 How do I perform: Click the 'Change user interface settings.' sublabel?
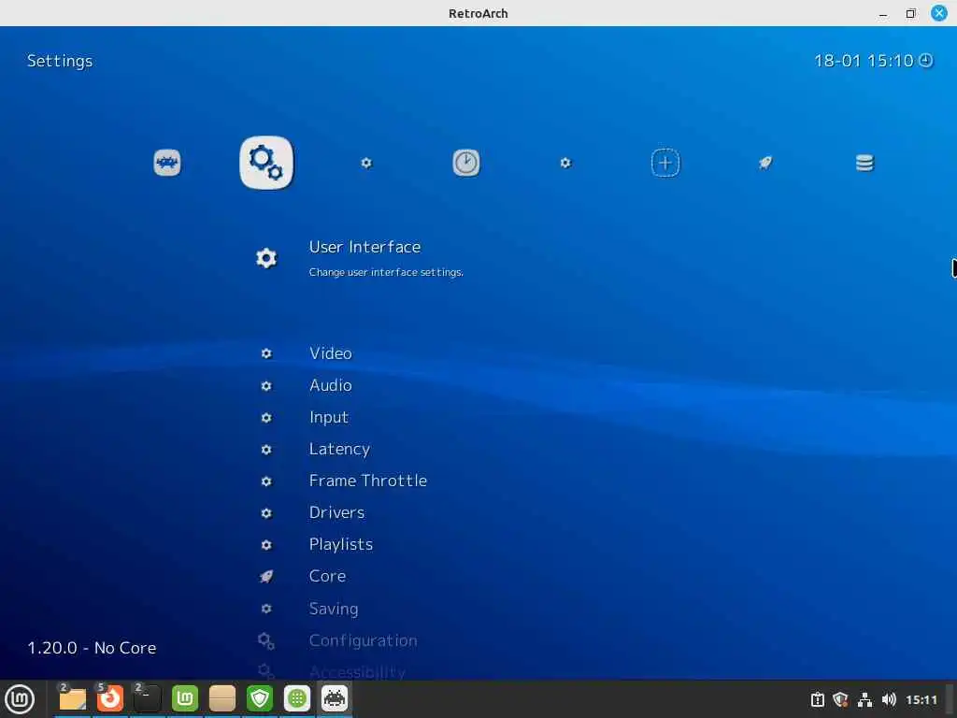tap(386, 272)
